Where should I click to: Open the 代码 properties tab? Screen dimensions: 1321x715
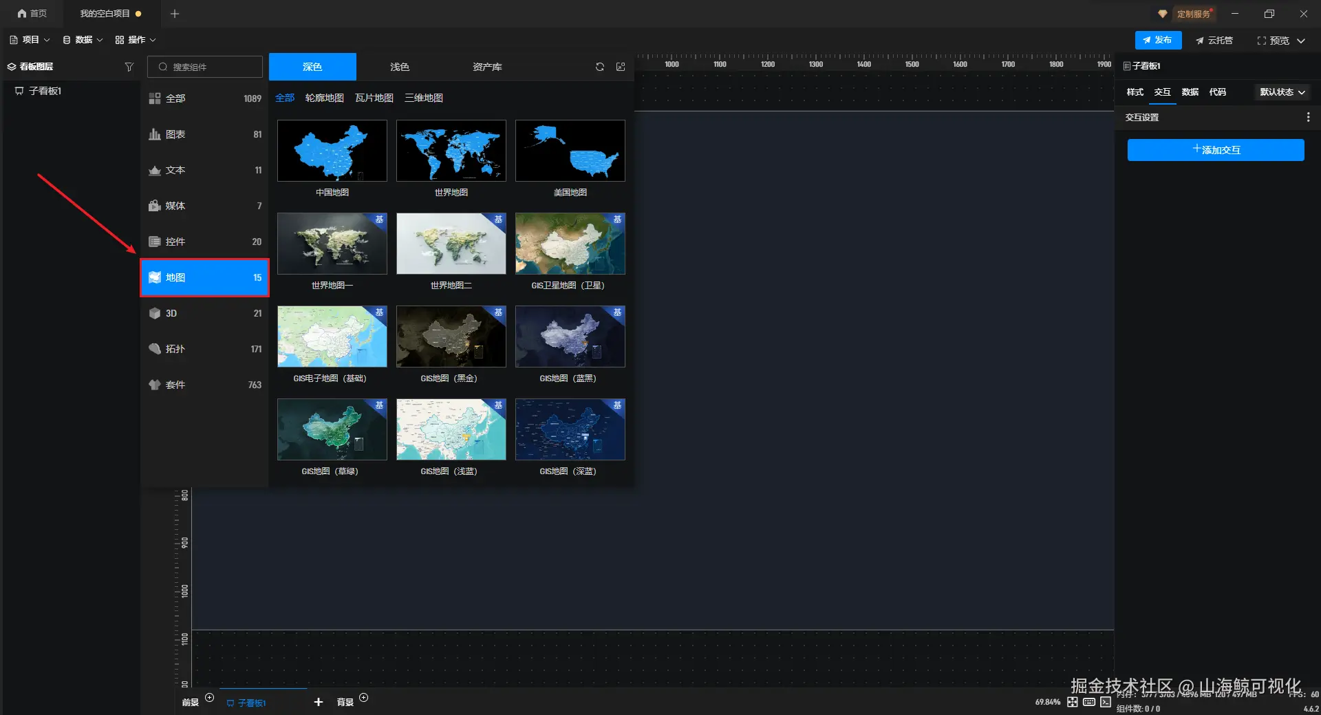click(1217, 92)
